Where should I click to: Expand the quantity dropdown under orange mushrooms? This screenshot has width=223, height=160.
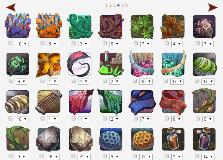point(53,44)
